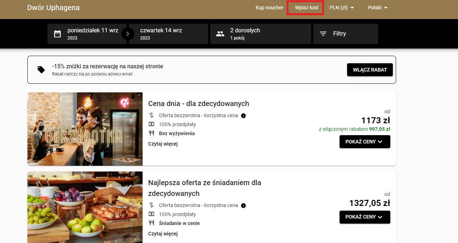Click the discount tag icon
458x243 pixels.
tap(41, 69)
